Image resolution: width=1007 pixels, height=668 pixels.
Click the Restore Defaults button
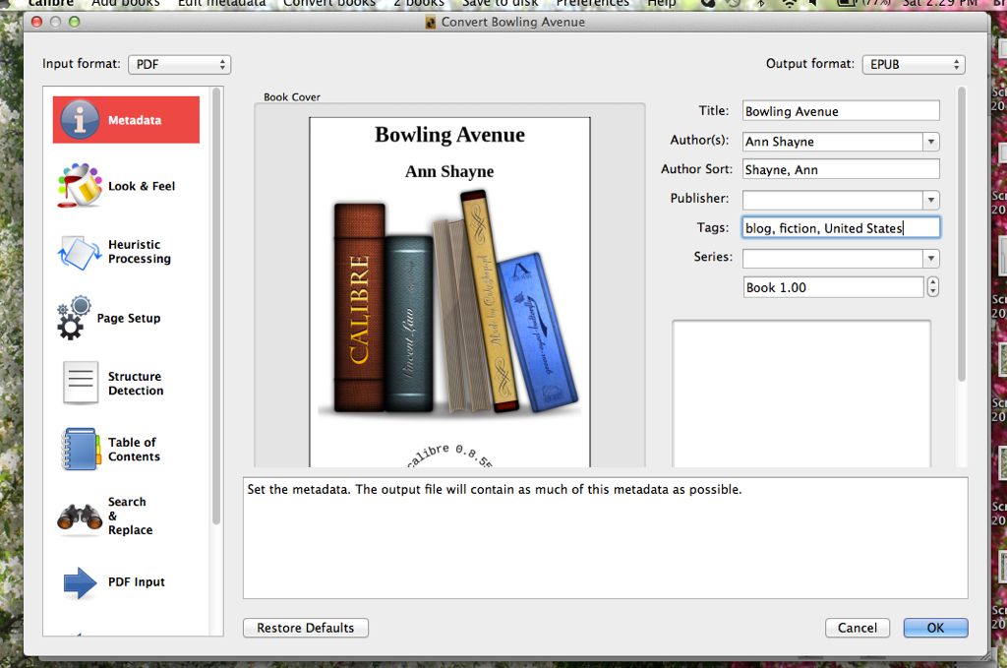tap(306, 628)
